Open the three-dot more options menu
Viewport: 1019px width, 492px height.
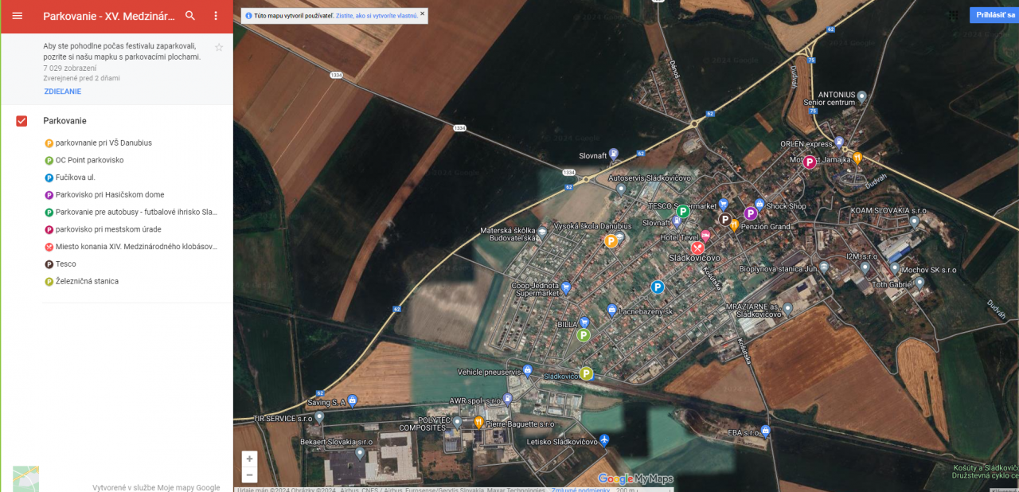216,16
